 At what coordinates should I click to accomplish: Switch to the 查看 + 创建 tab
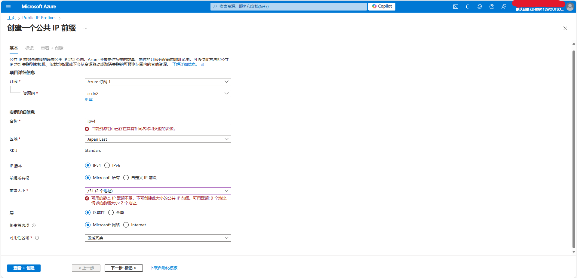coord(52,48)
